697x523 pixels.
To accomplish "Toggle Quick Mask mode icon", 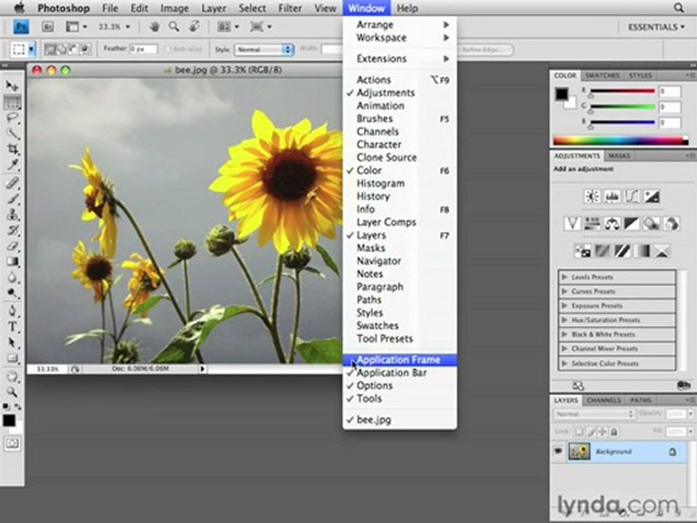I will [x=12, y=443].
